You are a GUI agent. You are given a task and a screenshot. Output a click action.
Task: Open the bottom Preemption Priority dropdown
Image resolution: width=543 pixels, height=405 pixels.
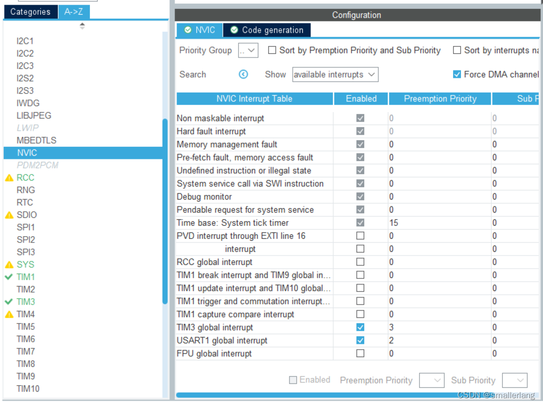tap(432, 380)
